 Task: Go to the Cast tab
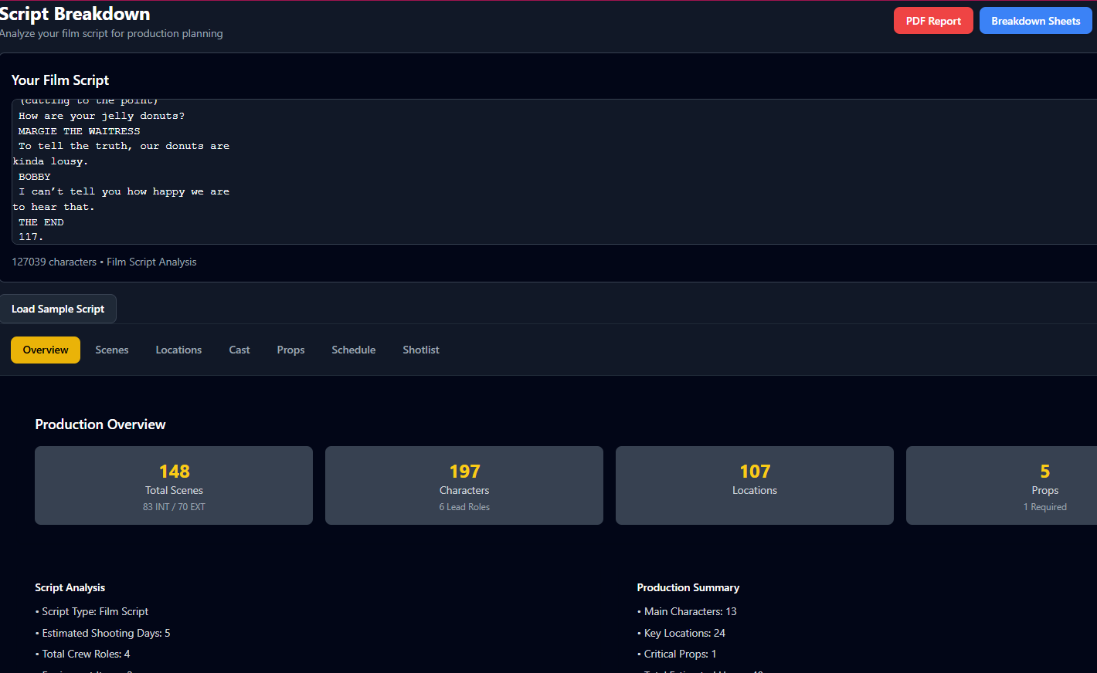click(x=239, y=350)
